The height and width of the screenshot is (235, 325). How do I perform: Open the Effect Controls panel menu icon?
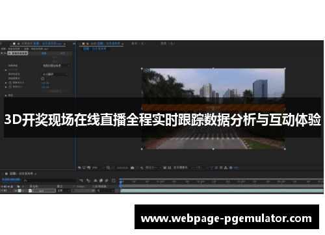point(64,44)
